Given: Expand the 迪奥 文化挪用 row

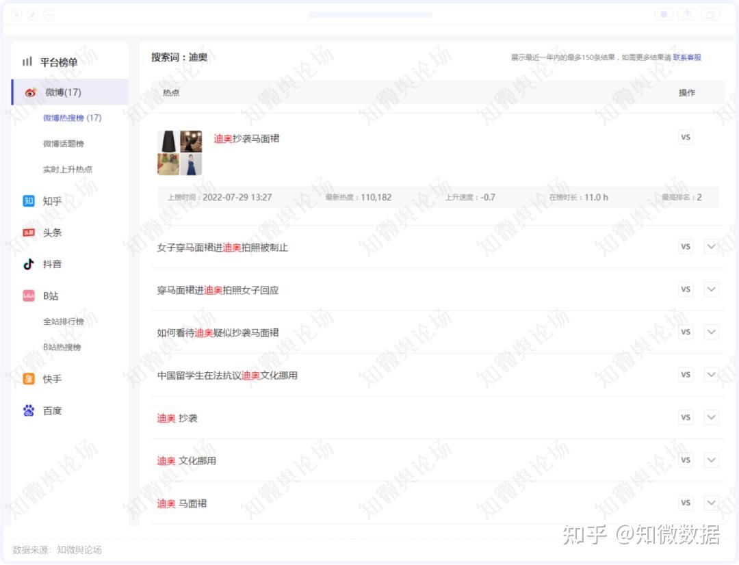Looking at the screenshot, I should click(711, 460).
